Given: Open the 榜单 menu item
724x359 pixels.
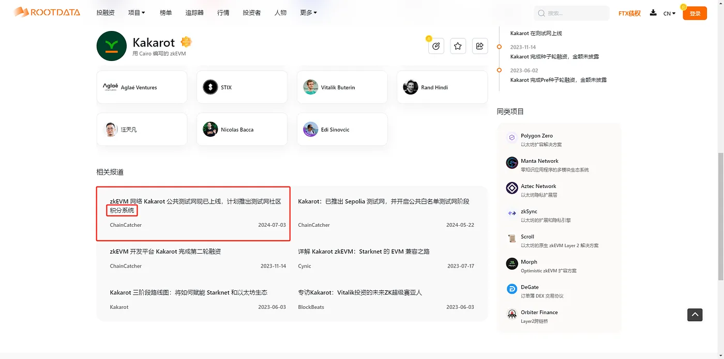Looking at the screenshot, I should pyautogui.click(x=165, y=13).
